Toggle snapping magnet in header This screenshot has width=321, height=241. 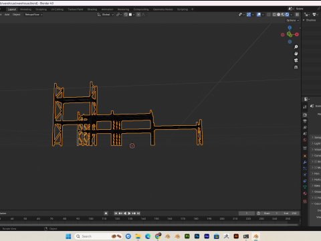pos(126,15)
